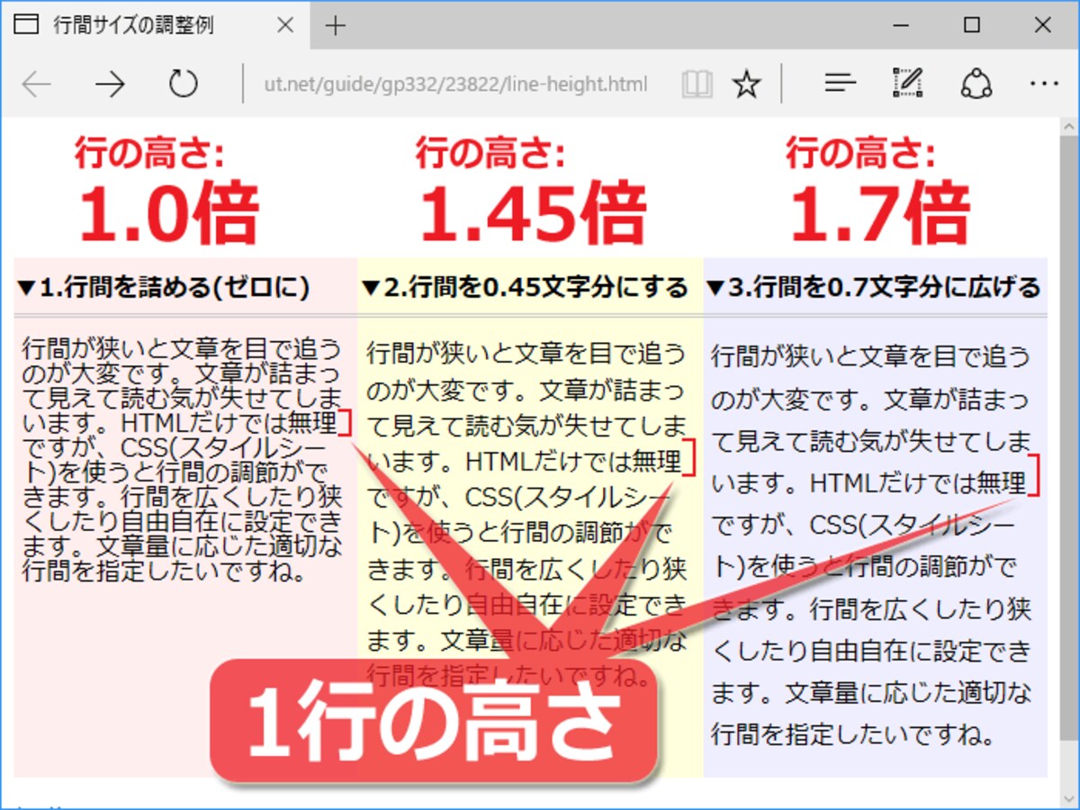Click 行の高さ: label above 1.7倍
Image resolution: width=1080 pixels, height=810 pixels.
(x=860, y=154)
